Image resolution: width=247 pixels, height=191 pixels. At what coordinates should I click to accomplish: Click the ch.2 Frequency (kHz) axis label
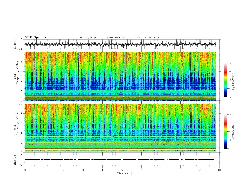point(16,124)
